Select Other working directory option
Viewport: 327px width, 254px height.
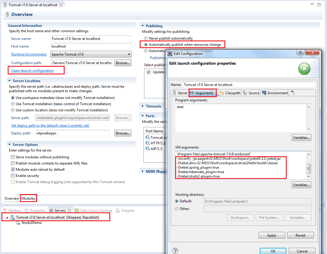click(177, 209)
